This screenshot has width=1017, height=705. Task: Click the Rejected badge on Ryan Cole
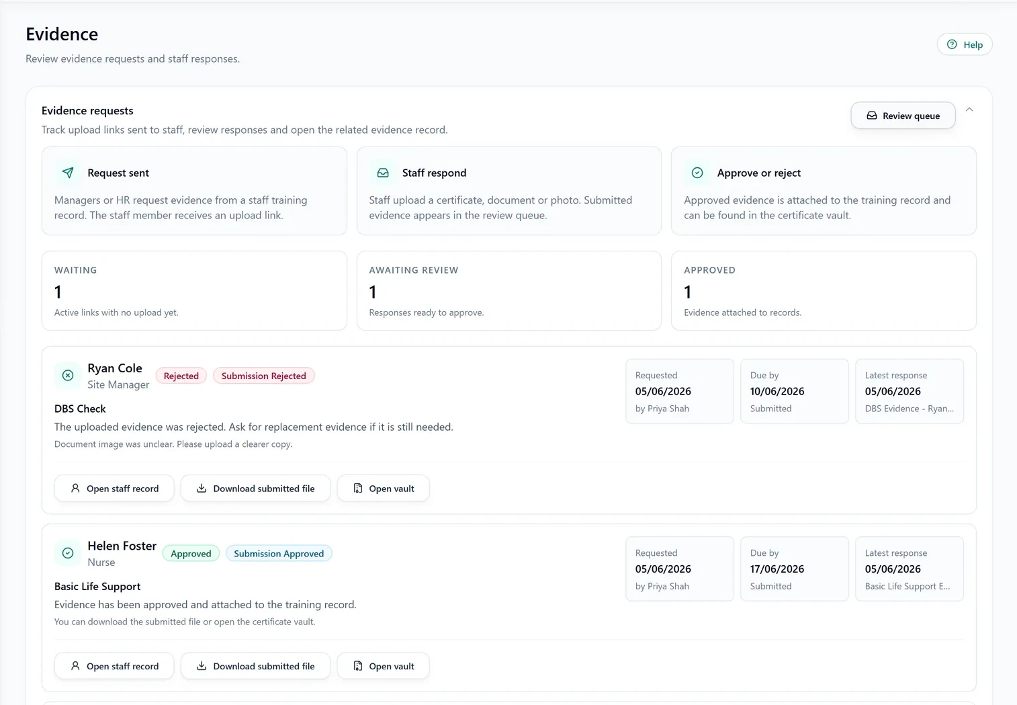tap(181, 376)
